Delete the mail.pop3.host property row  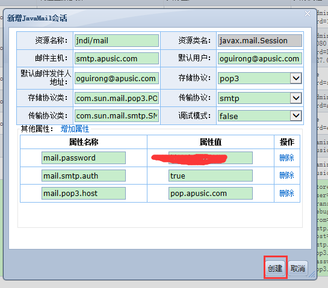coord(286,193)
